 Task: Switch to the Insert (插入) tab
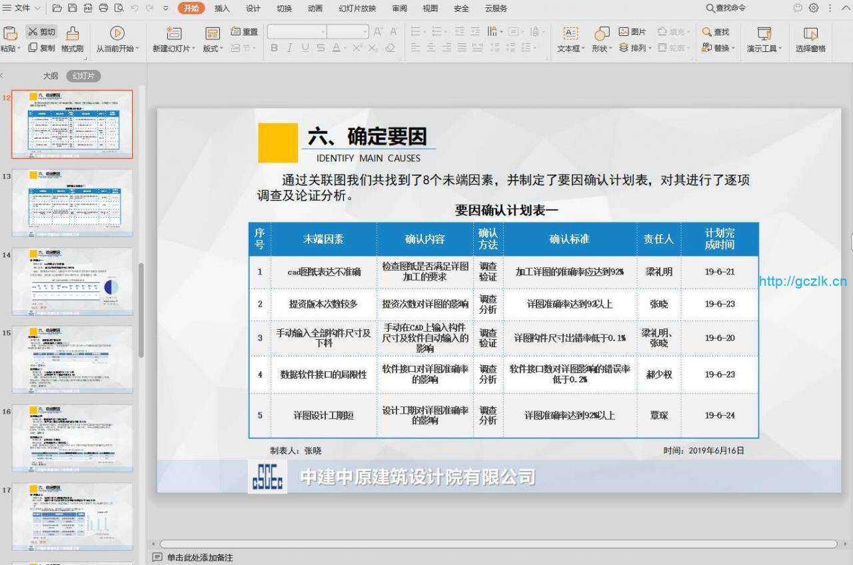point(222,9)
